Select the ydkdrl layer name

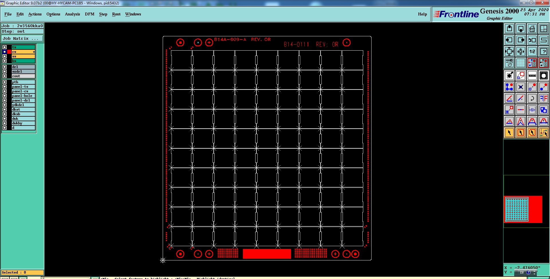click(x=23, y=105)
